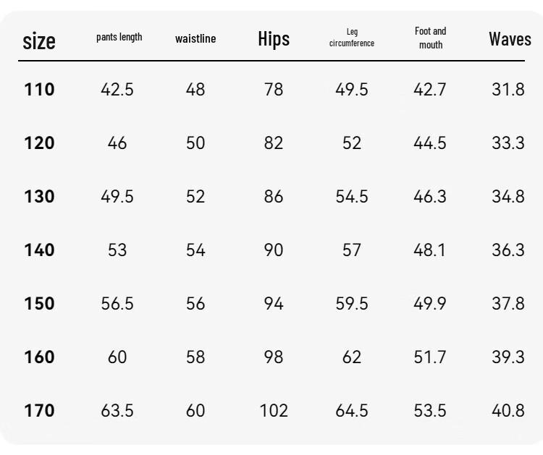Click the size 120 row label

click(39, 143)
